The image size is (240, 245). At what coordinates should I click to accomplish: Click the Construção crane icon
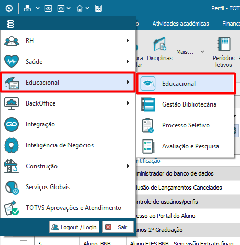tap(12, 166)
